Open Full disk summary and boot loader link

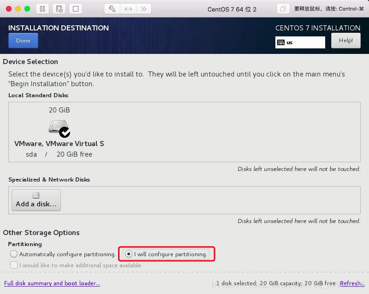click(52, 283)
